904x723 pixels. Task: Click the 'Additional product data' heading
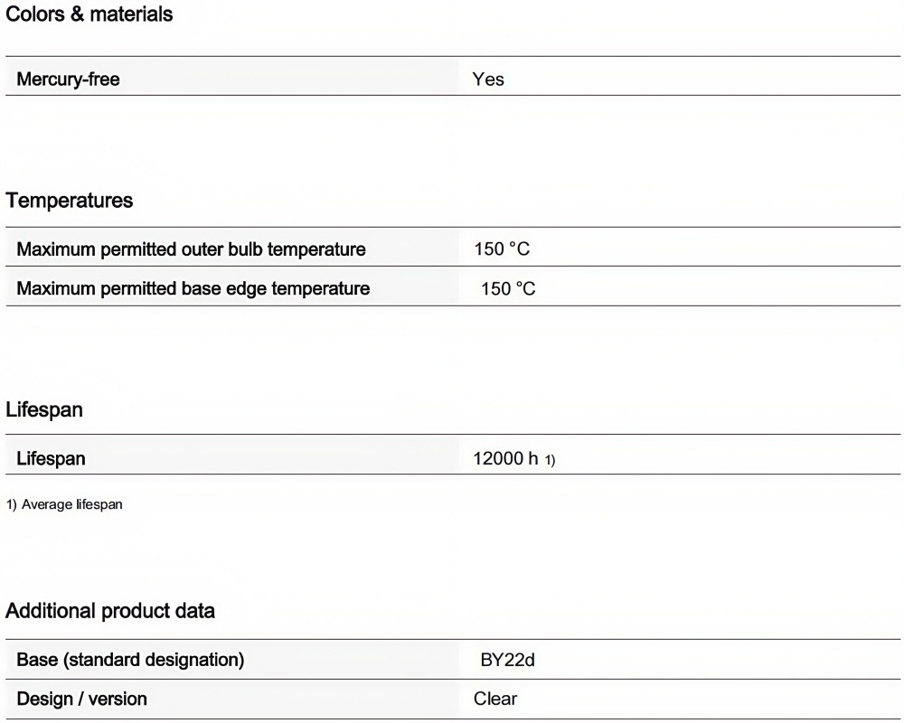110,611
